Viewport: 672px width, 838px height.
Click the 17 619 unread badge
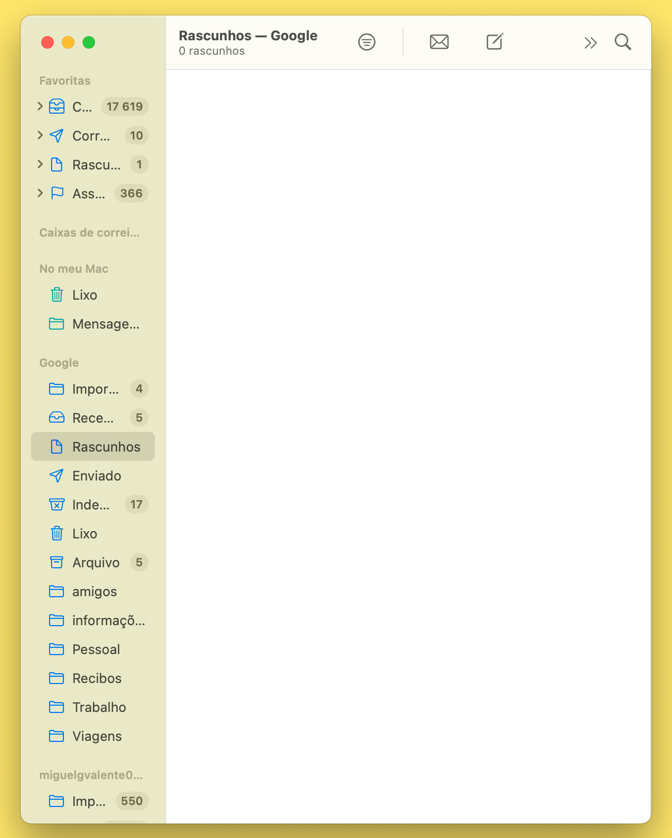click(x=125, y=106)
